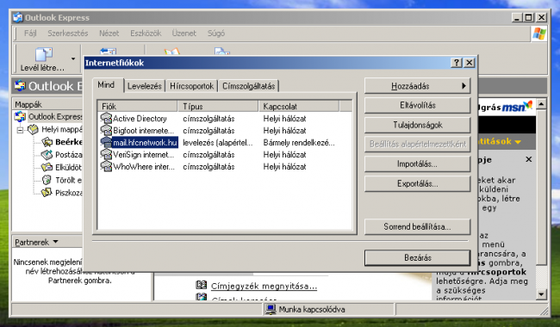Click the Sorrend beállítása button

[x=417, y=227]
